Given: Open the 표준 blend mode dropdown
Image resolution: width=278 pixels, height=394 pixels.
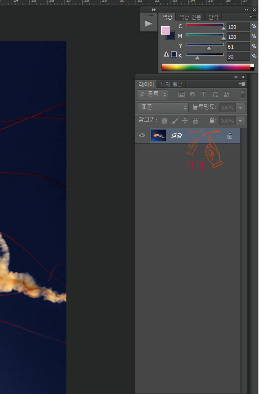Looking at the screenshot, I should coord(163,107).
